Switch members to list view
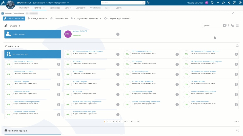The width and height of the screenshot is (243, 136). pyautogui.click(x=237, y=25)
